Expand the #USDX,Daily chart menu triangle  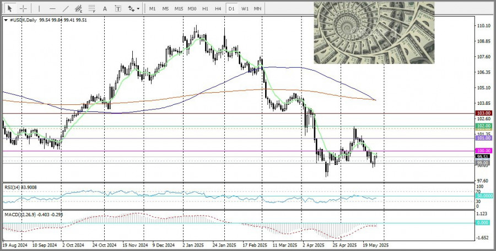click(x=6, y=20)
